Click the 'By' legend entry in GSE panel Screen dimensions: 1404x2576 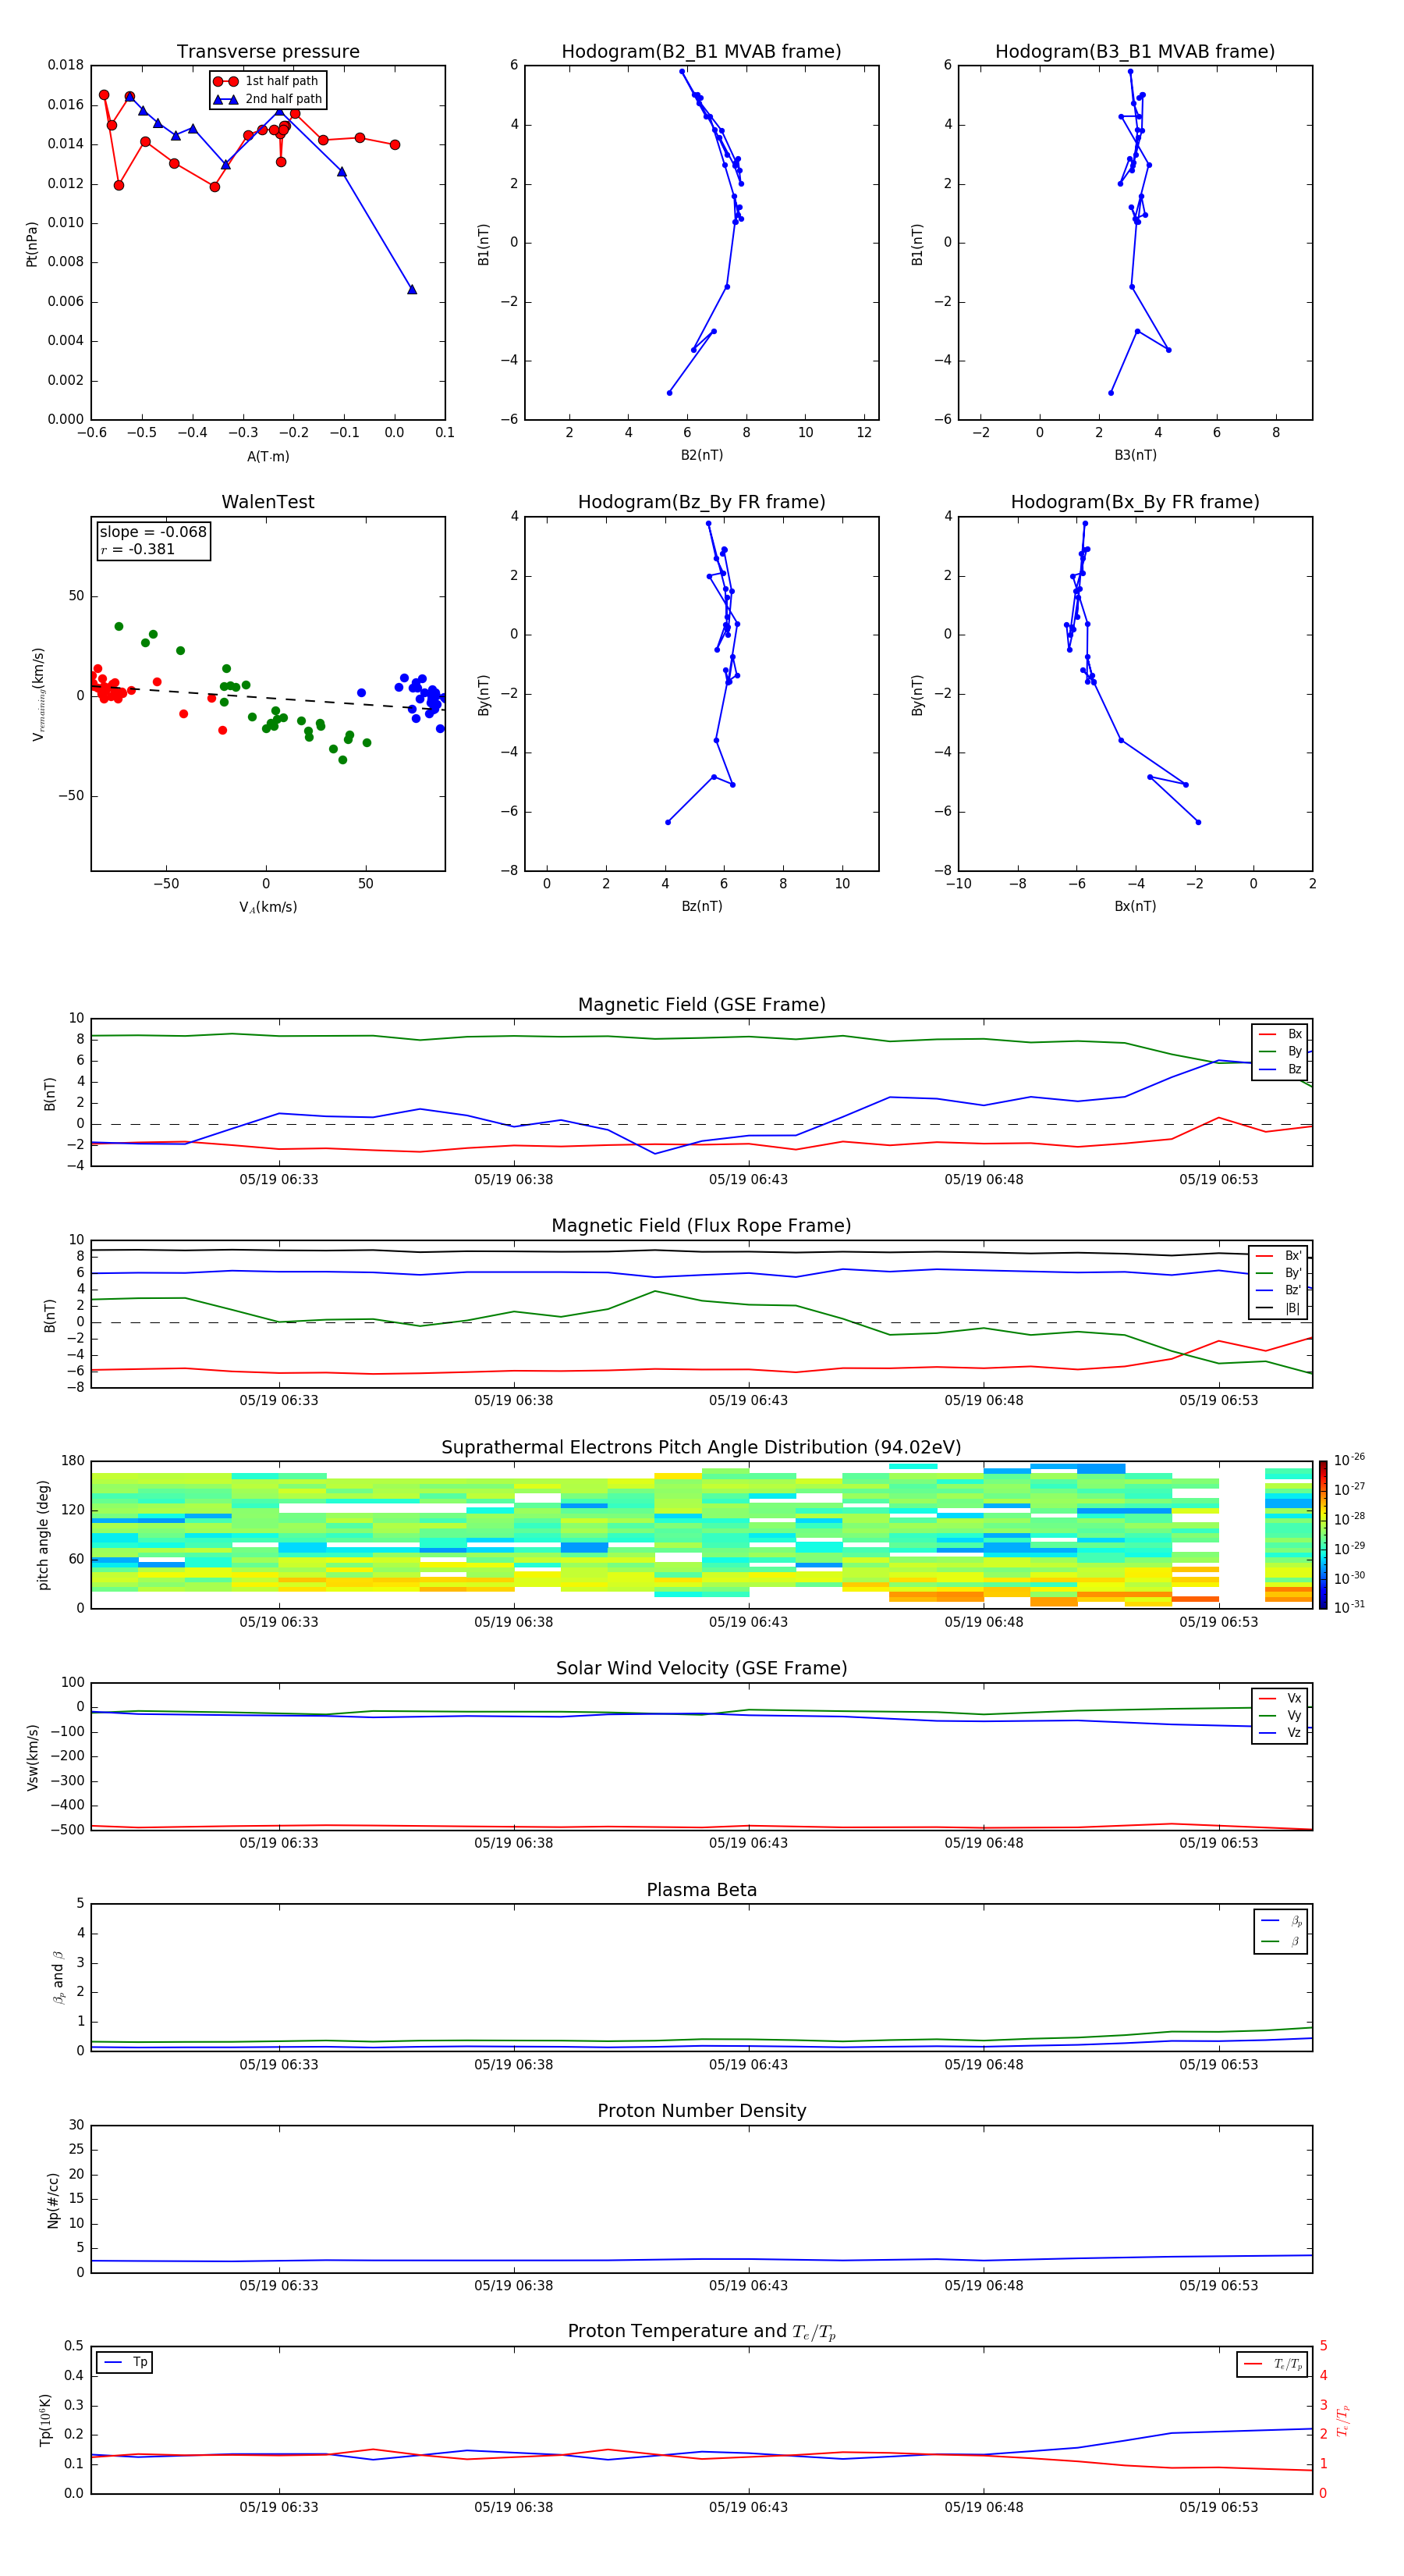point(1280,1051)
